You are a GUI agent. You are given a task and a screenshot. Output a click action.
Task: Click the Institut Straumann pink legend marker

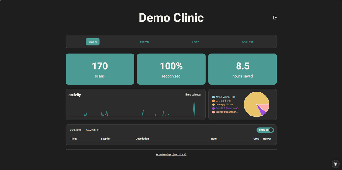[213, 112]
